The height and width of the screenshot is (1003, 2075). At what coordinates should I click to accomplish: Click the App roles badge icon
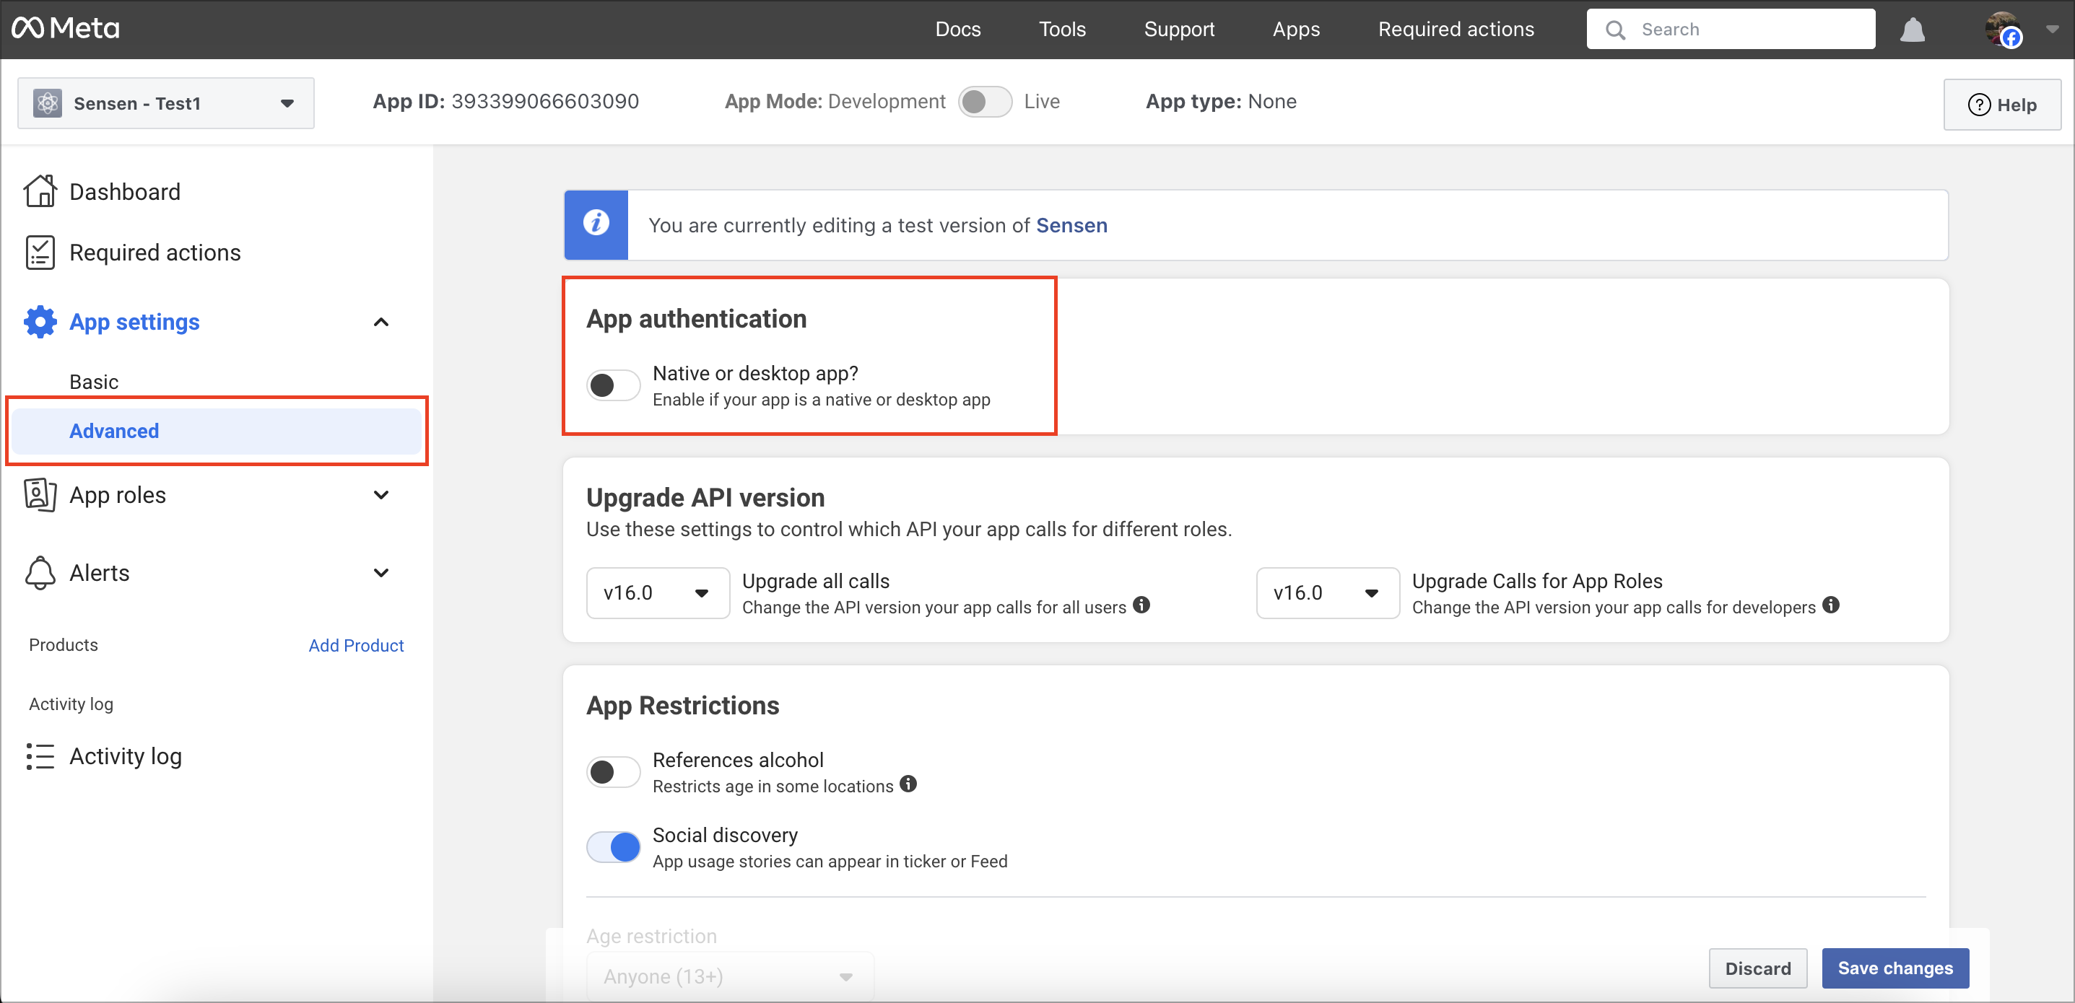coord(40,495)
